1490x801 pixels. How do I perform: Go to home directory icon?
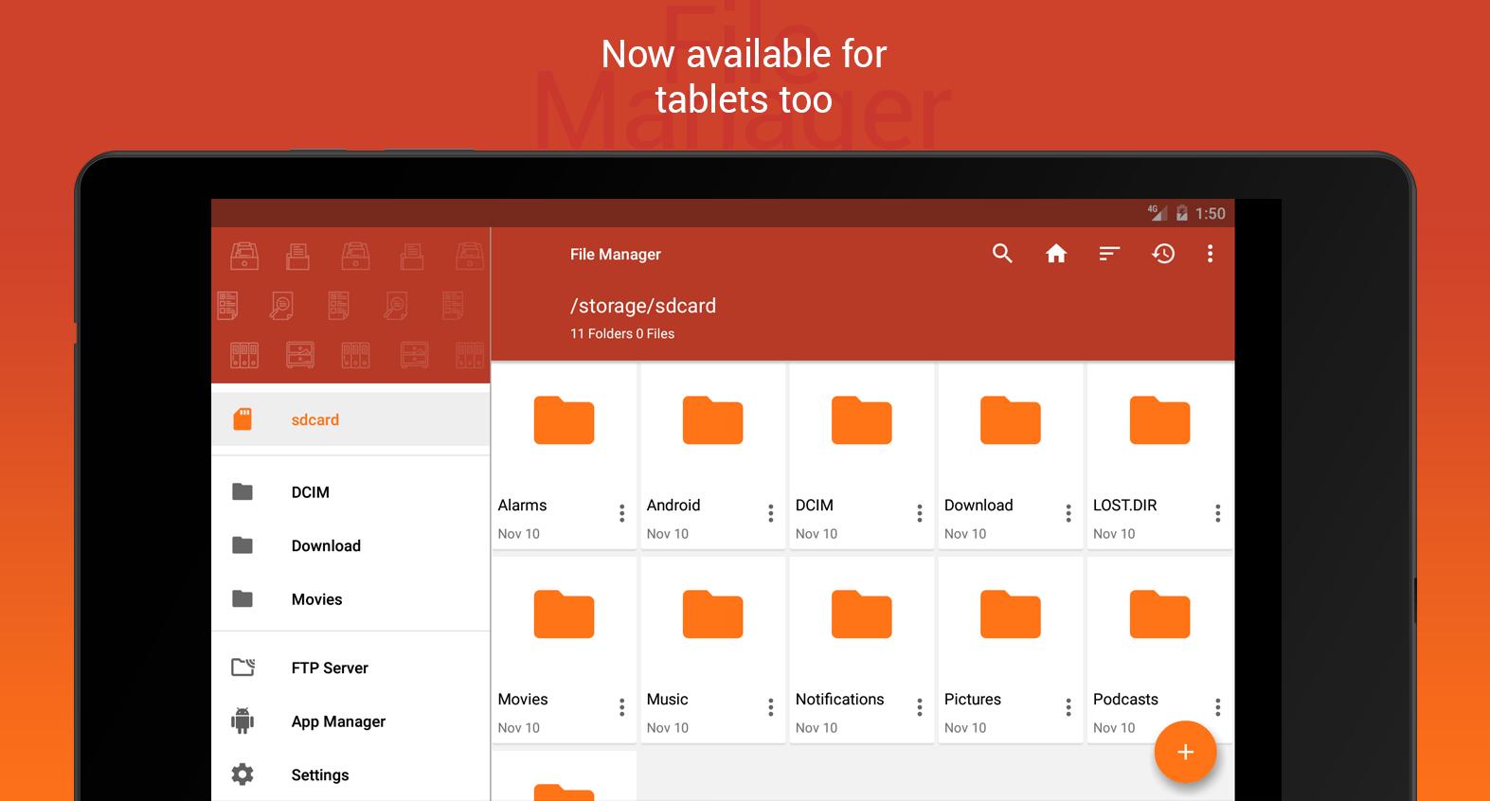tap(1055, 254)
